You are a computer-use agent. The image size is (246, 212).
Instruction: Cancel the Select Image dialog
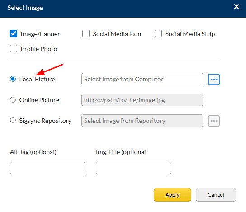(216, 195)
